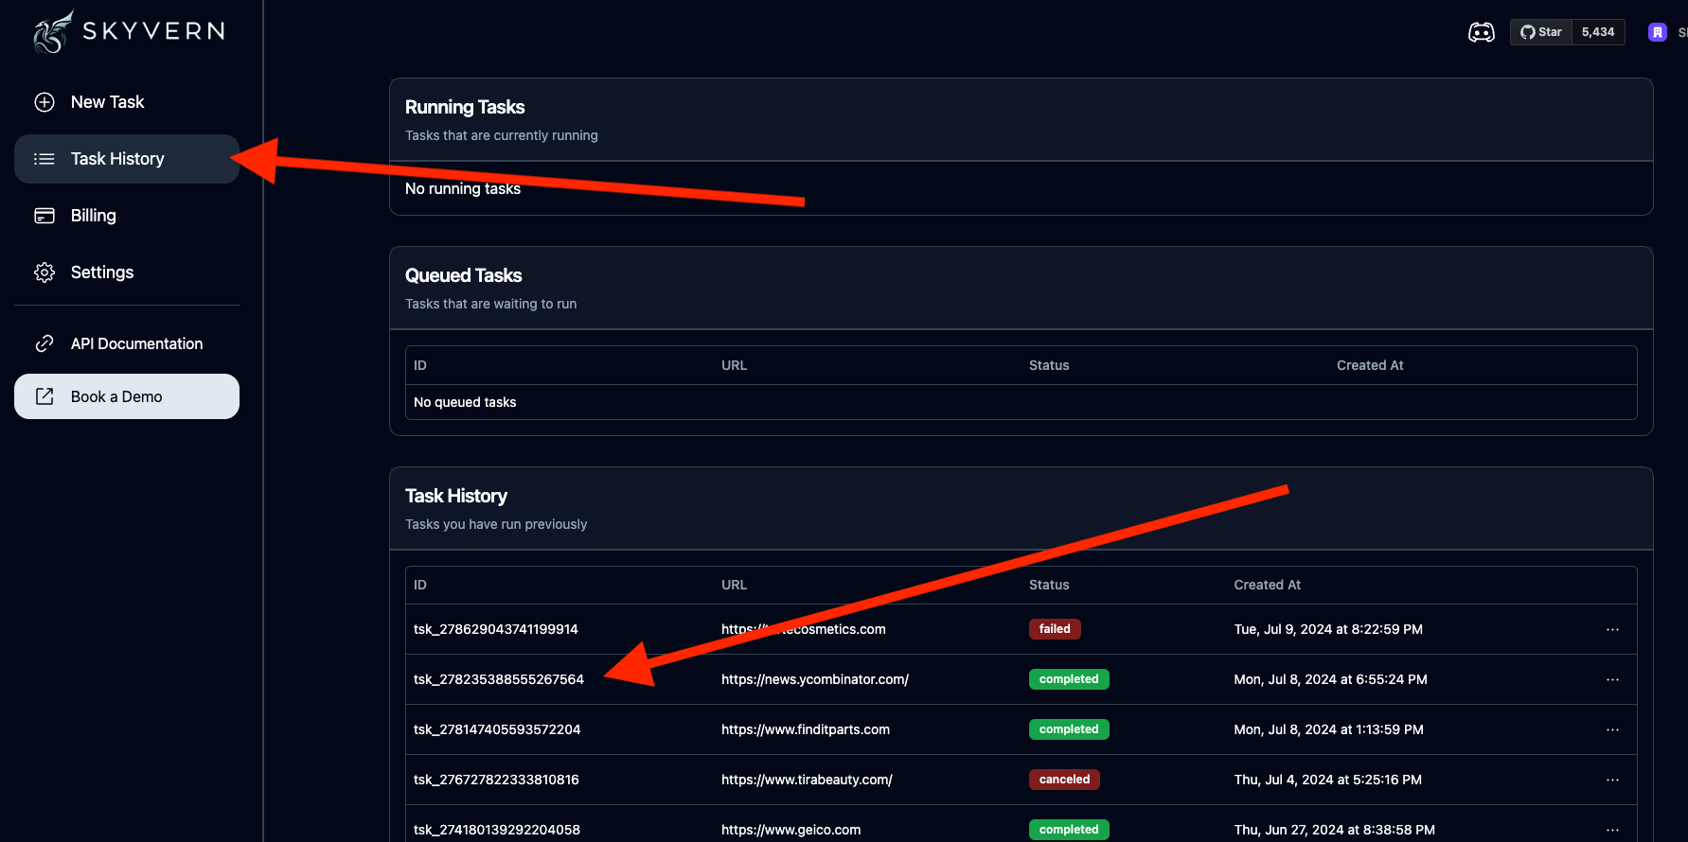Click the Billing card icon
The height and width of the screenshot is (842, 1688).
click(44, 216)
